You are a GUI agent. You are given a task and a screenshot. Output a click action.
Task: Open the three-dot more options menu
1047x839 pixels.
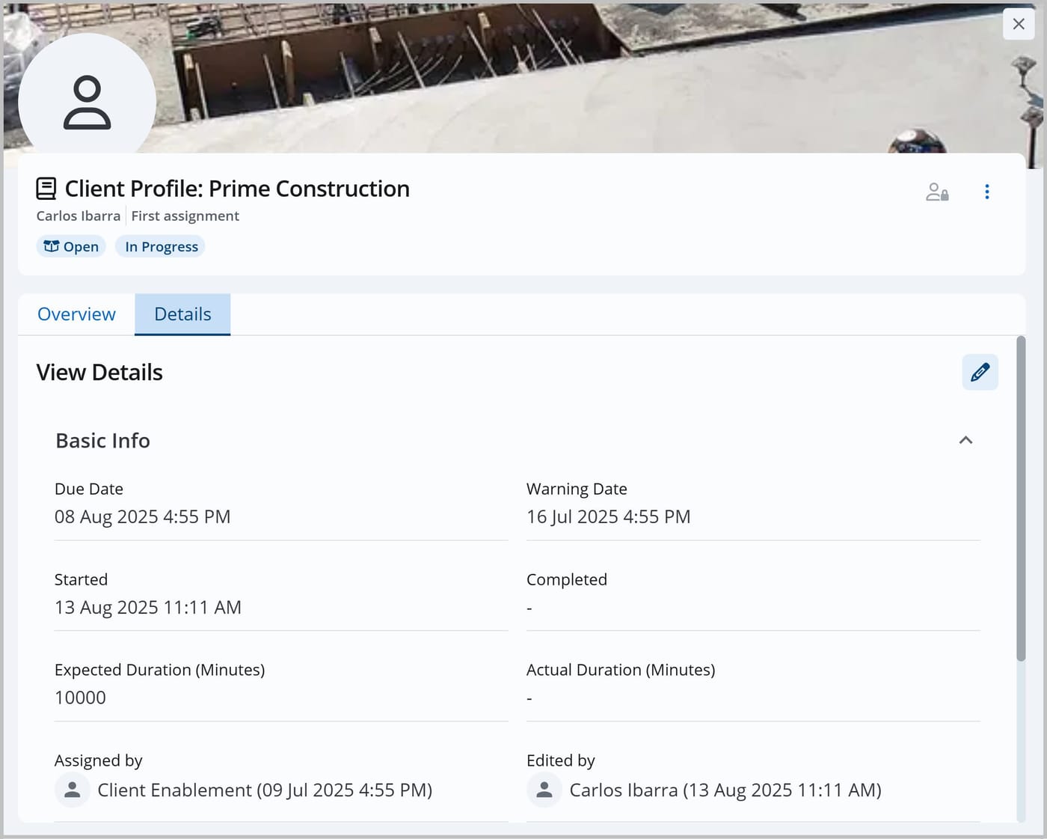tap(987, 192)
